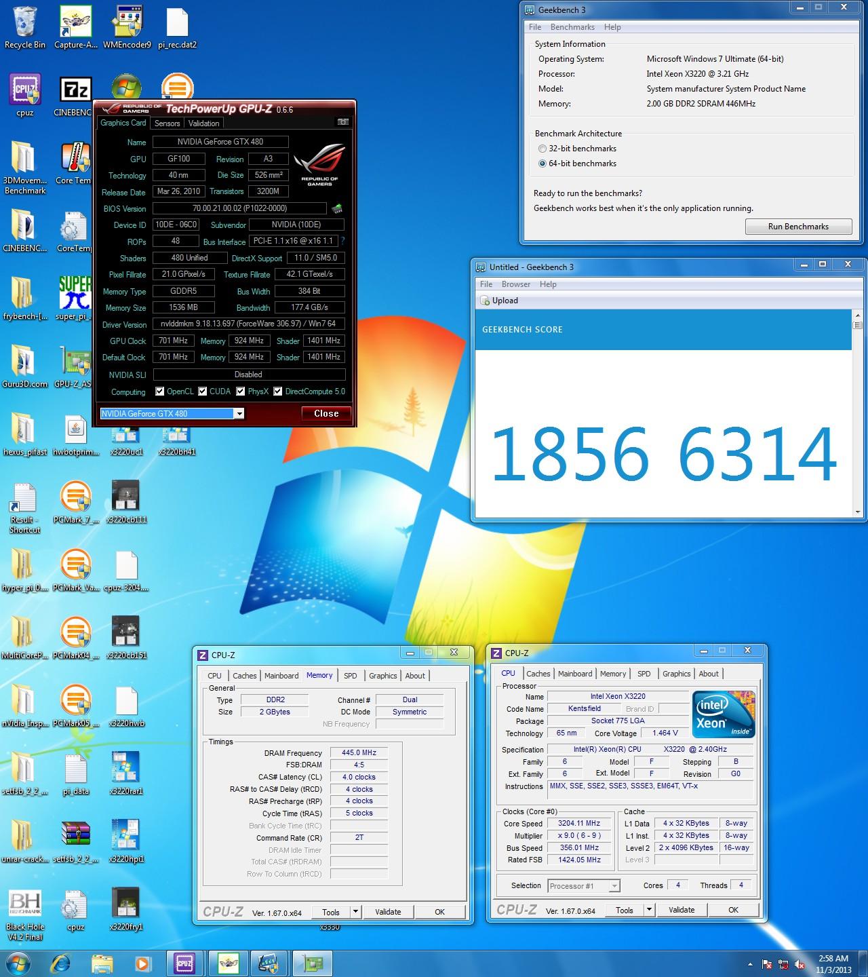Launch the Core Temp thermometer icon
868x977 pixels.
[x=75, y=163]
